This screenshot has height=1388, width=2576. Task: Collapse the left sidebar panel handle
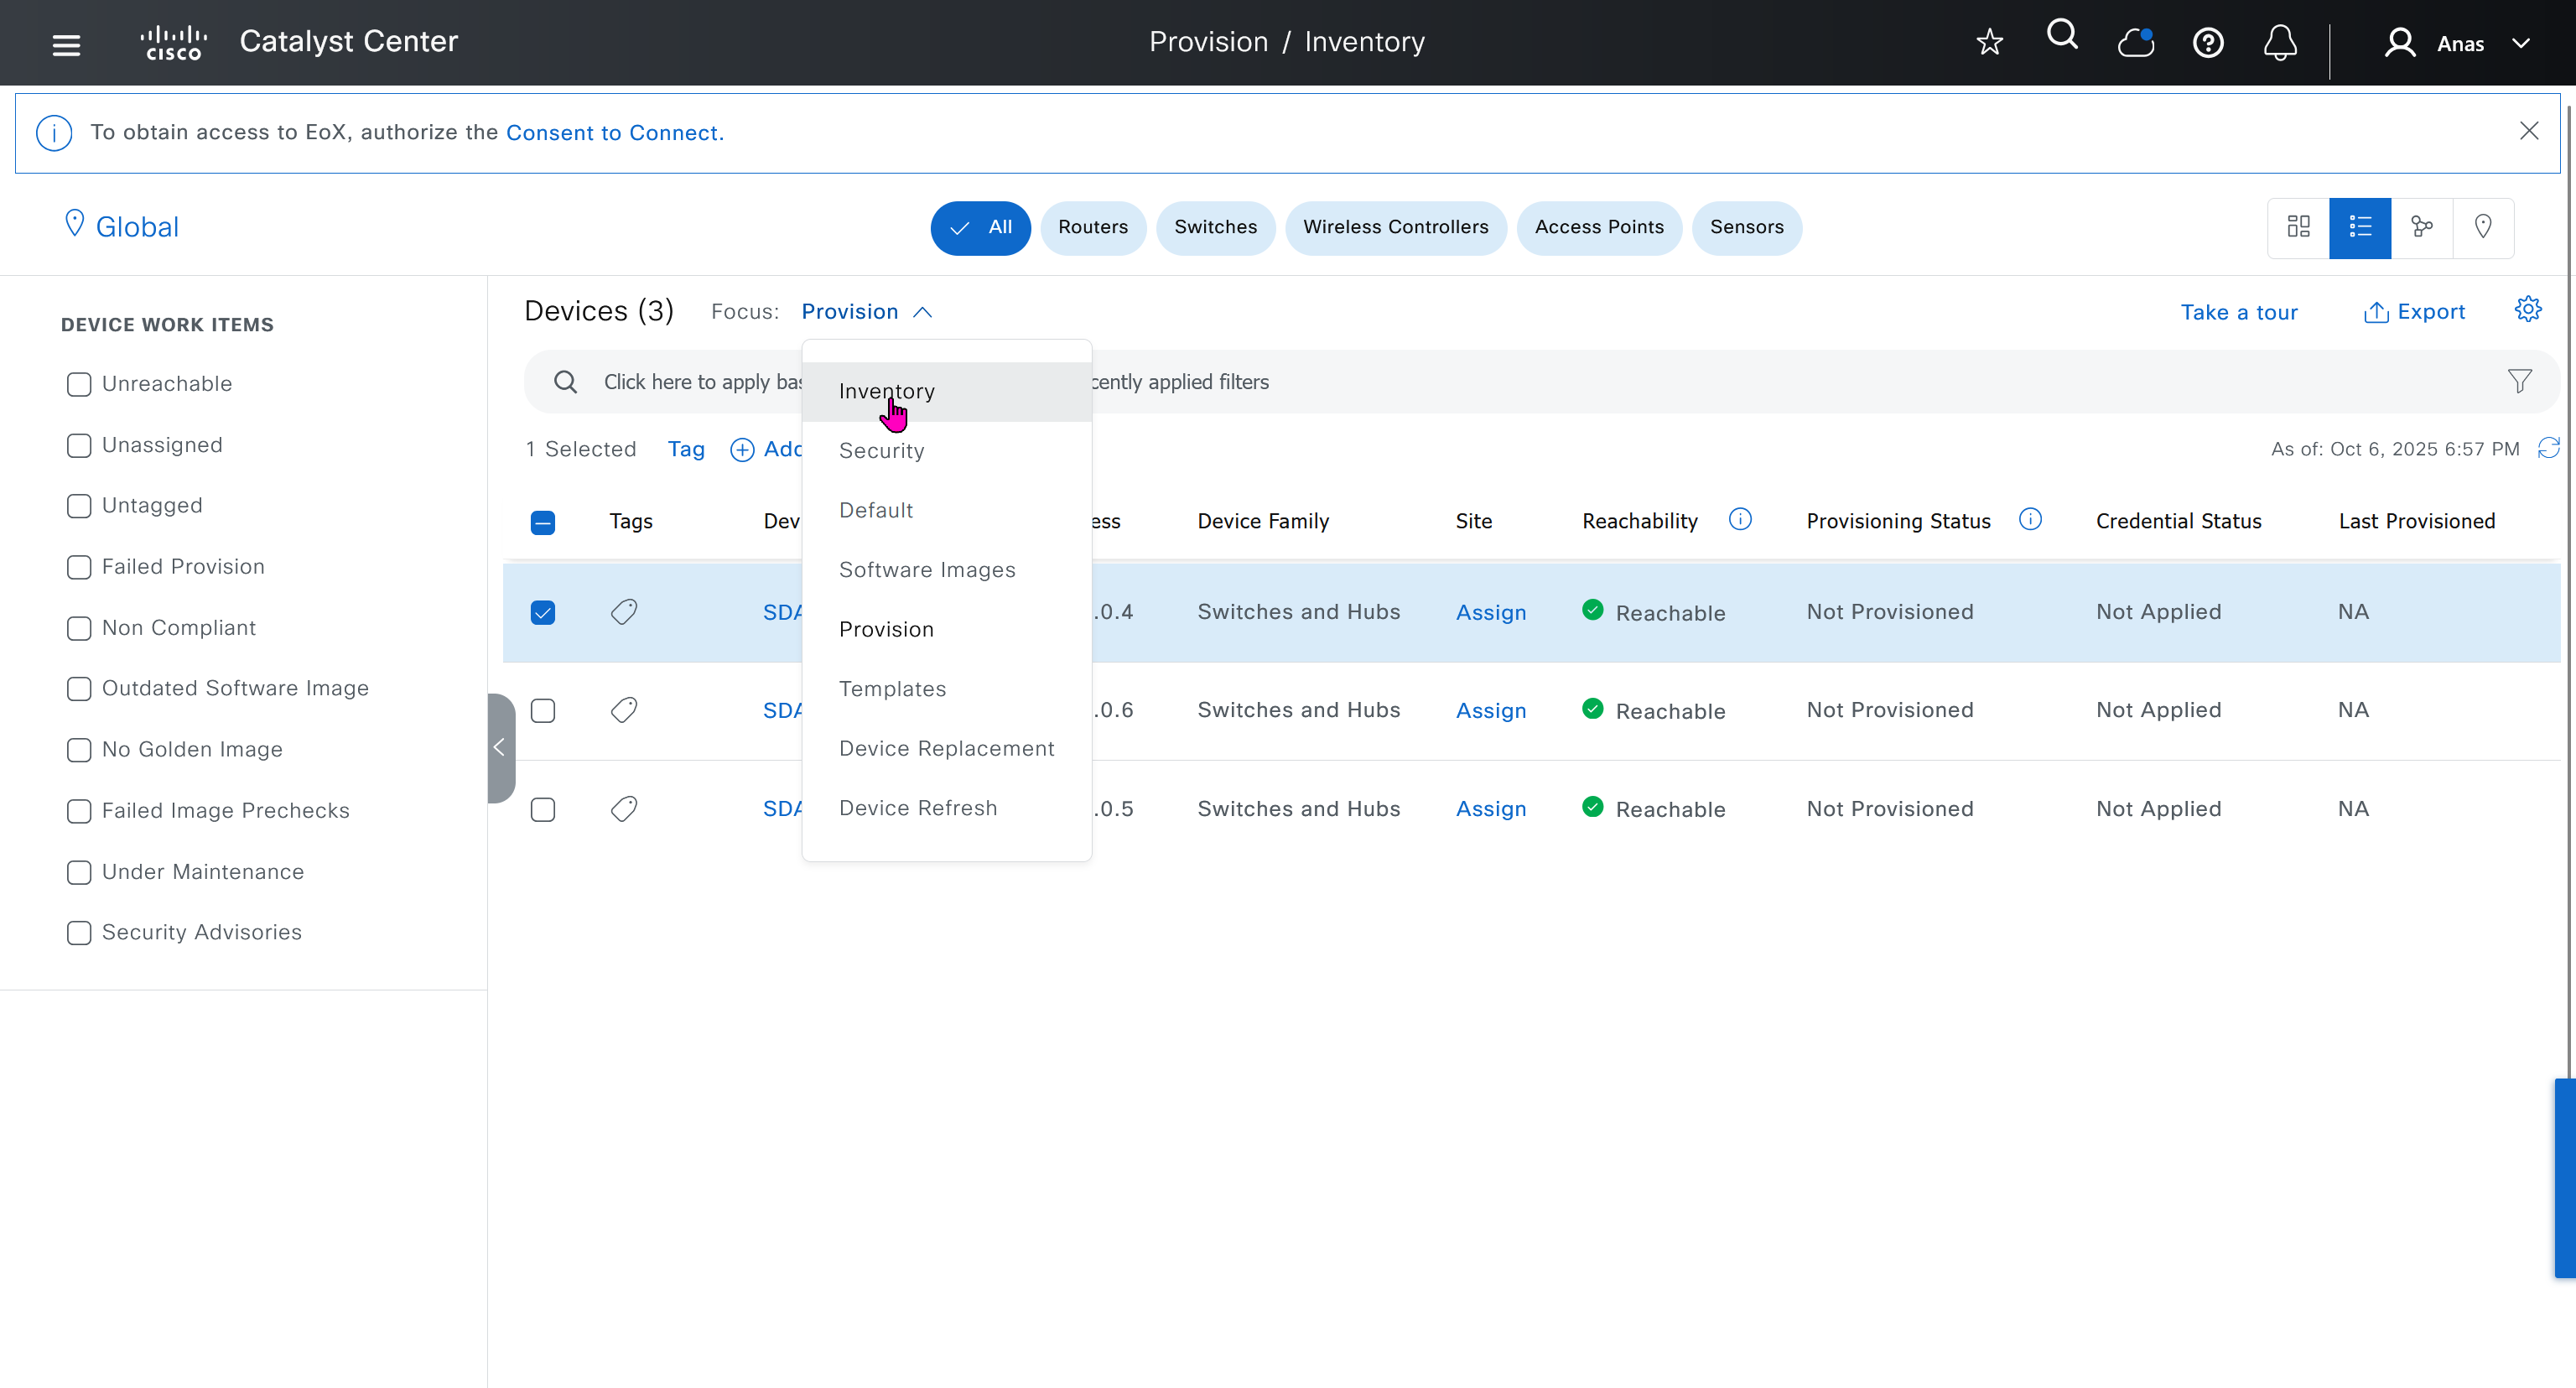tap(500, 748)
